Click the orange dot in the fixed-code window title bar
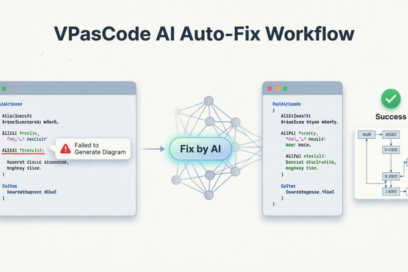Screen dimensions: 408x272 (x=277, y=88)
